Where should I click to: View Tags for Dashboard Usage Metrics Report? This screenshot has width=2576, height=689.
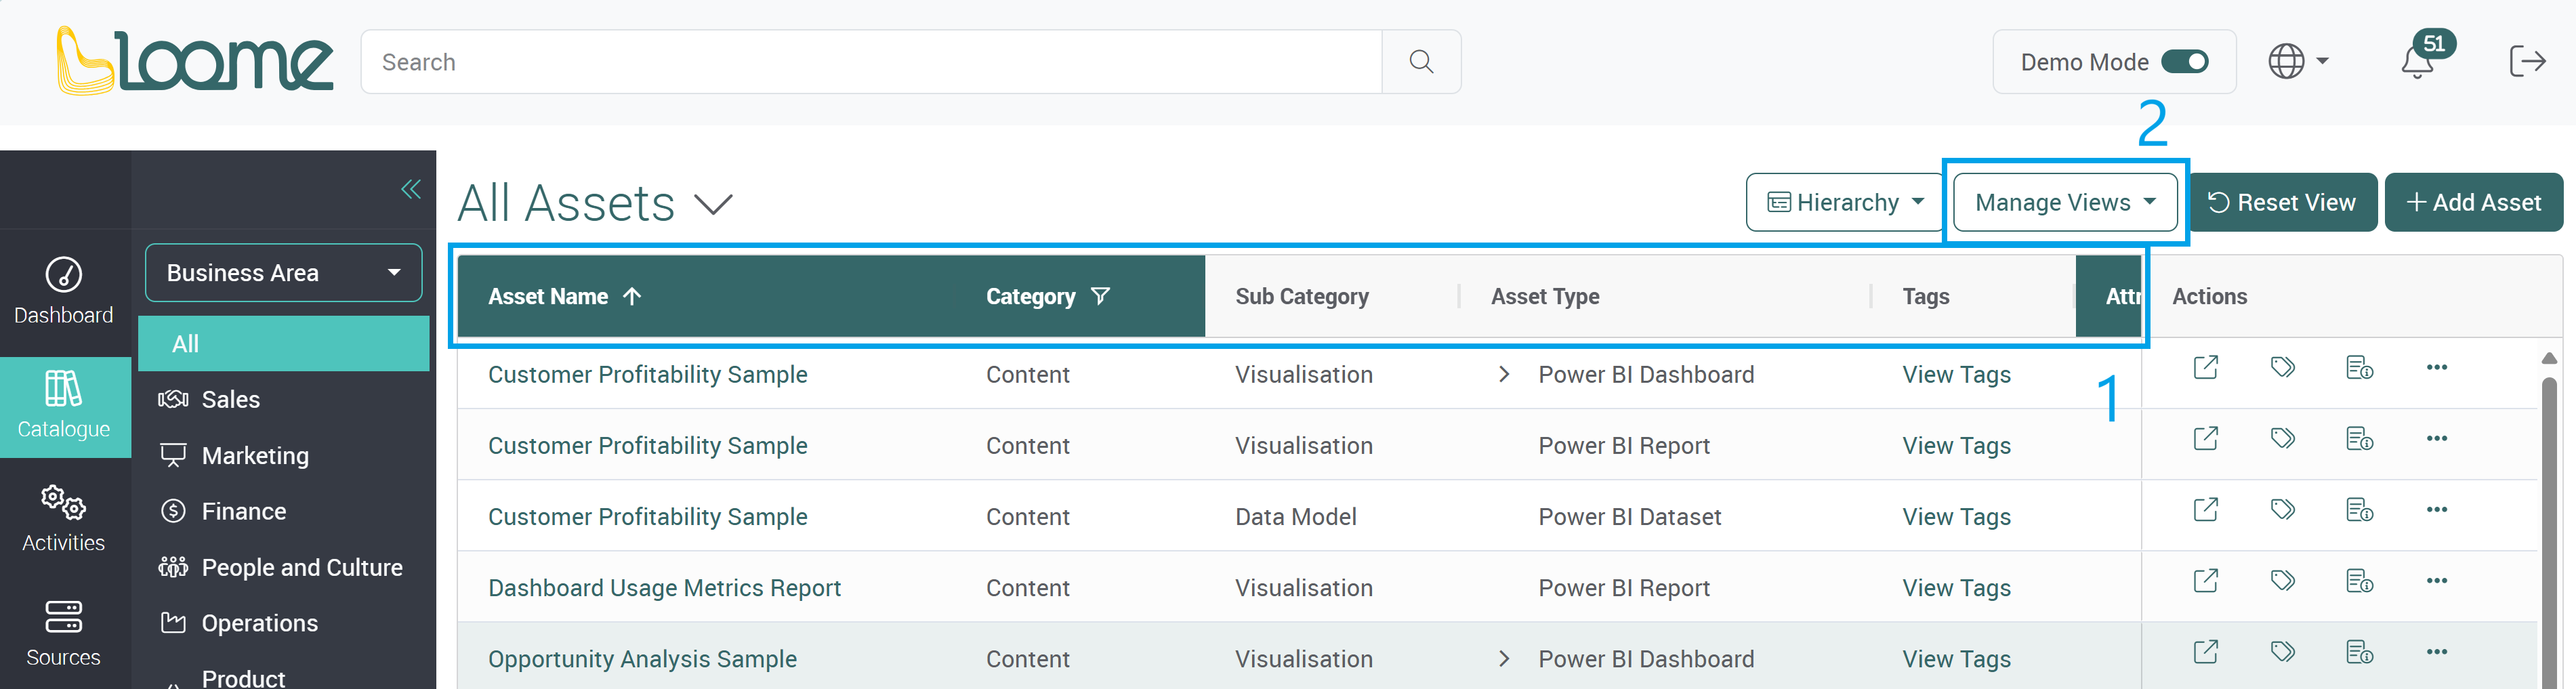click(1956, 588)
